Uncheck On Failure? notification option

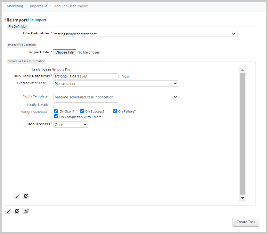click(x=115, y=111)
